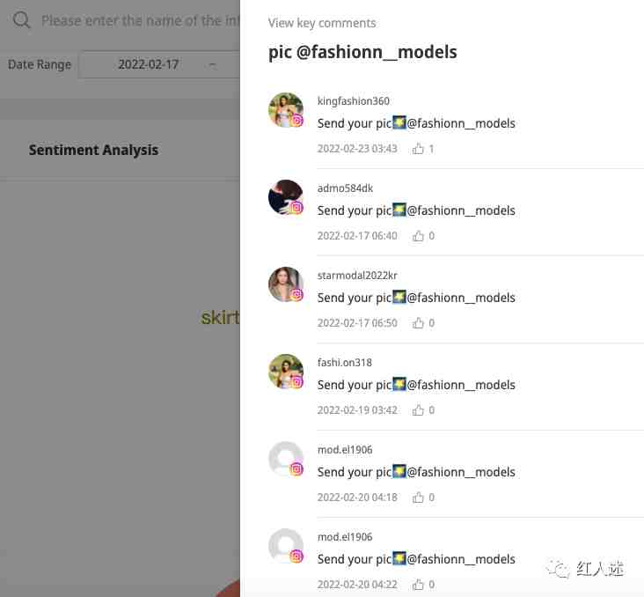Screen dimensions: 644x597
Task: Open the kingfashion360 username link
Action: [353, 101]
